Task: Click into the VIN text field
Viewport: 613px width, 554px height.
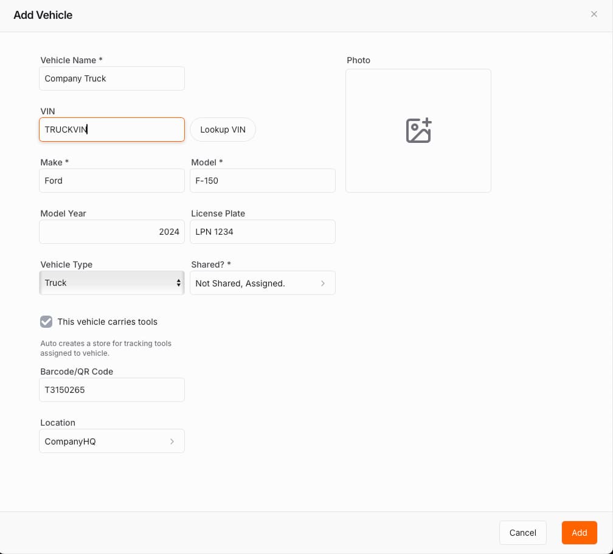Action: 112,130
